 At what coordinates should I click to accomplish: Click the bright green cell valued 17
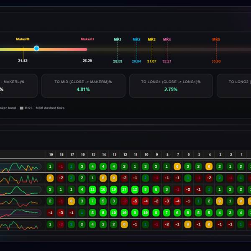pyautogui.click(x=124, y=190)
